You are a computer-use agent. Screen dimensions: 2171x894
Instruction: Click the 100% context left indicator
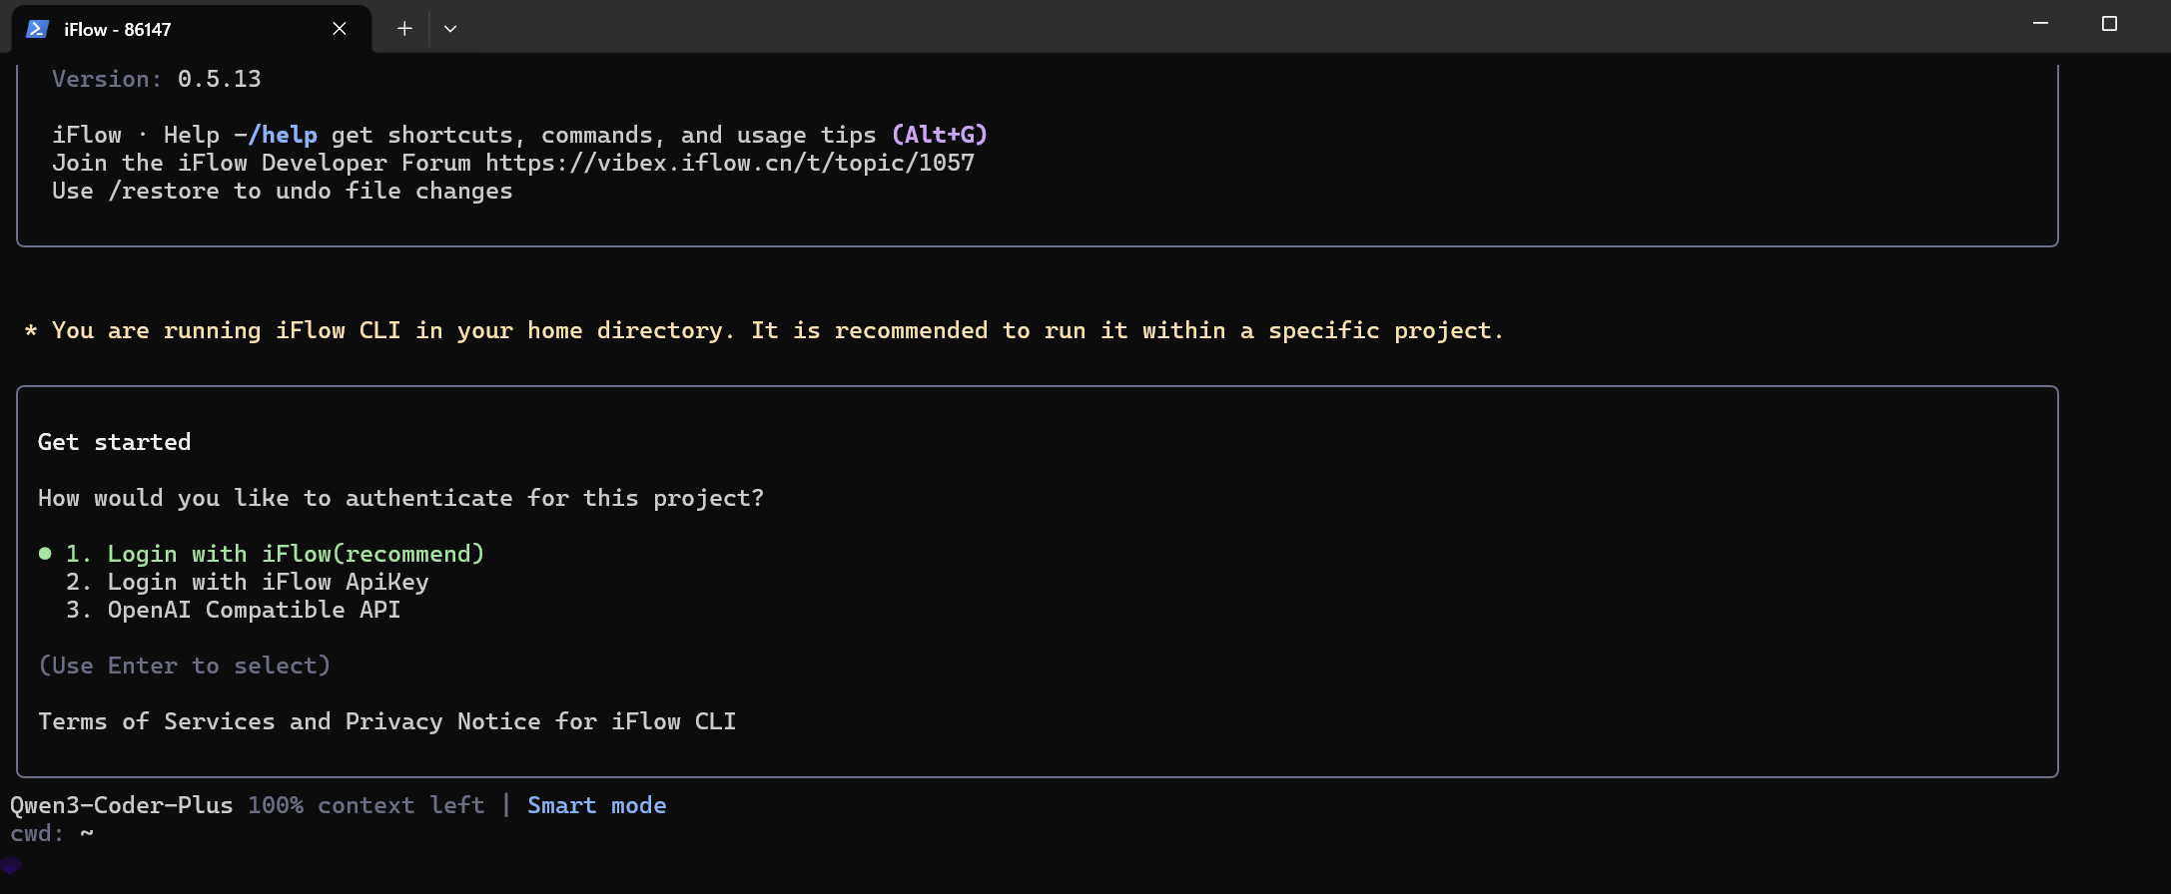[365, 805]
